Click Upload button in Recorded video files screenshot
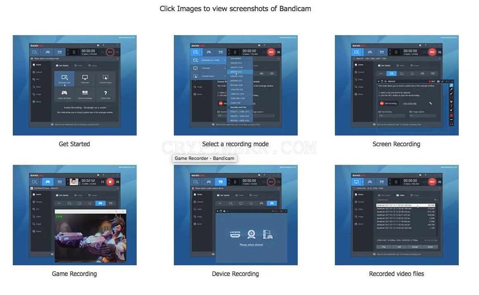 tap(415, 247)
